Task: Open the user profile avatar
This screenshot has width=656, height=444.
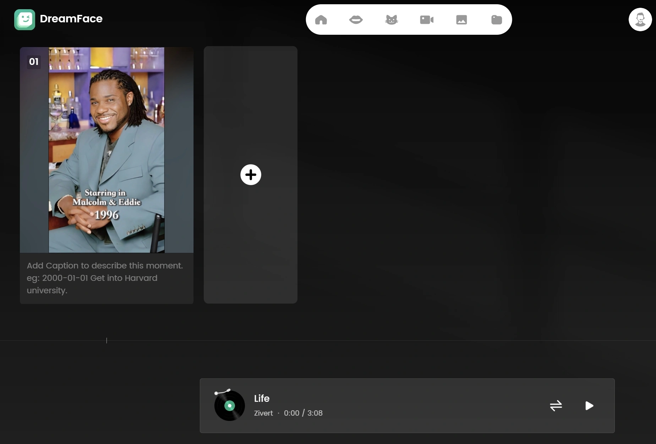Action: coord(640,20)
